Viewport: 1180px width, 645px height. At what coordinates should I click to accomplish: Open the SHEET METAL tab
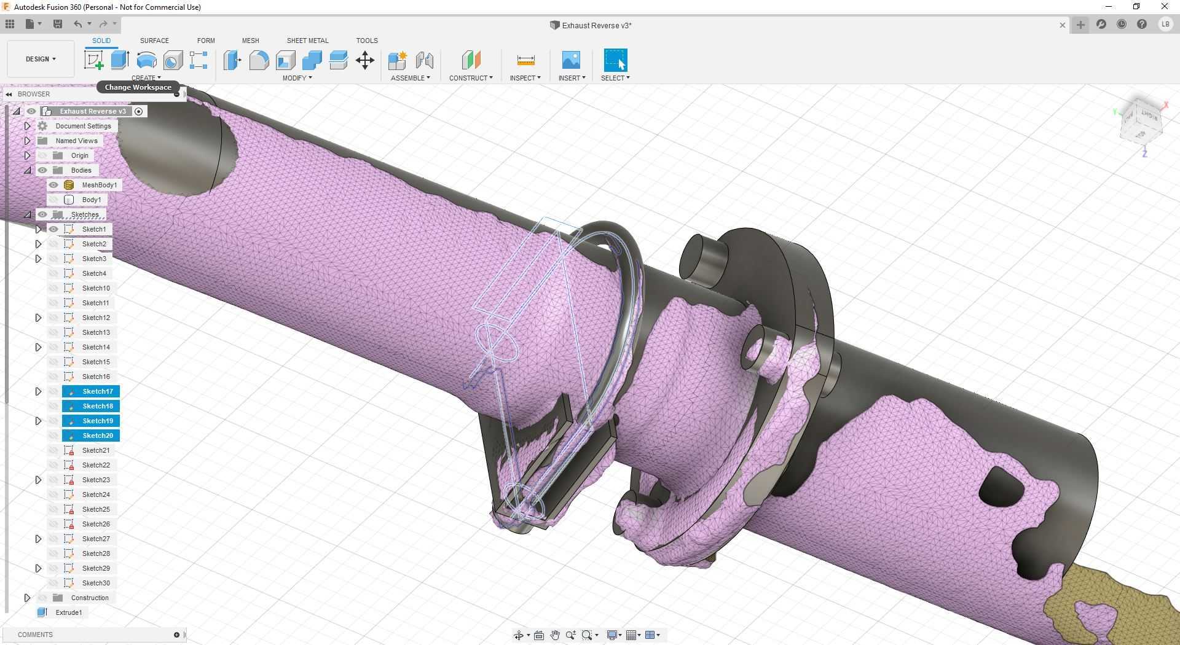(307, 41)
